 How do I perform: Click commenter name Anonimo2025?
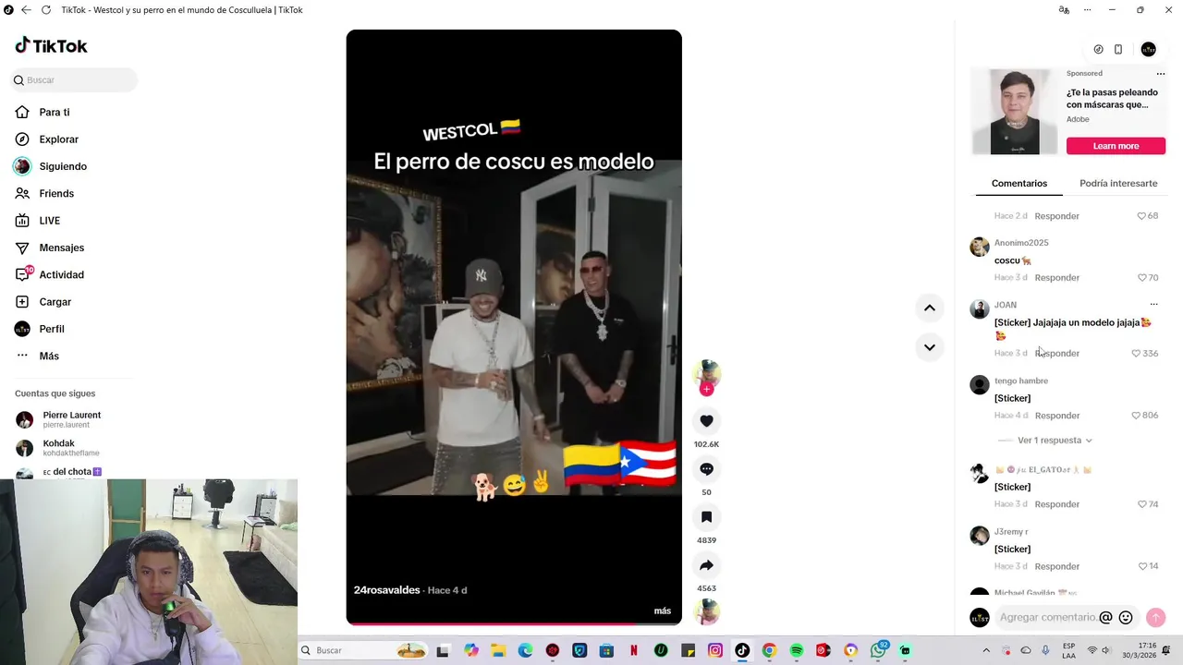[1021, 243]
